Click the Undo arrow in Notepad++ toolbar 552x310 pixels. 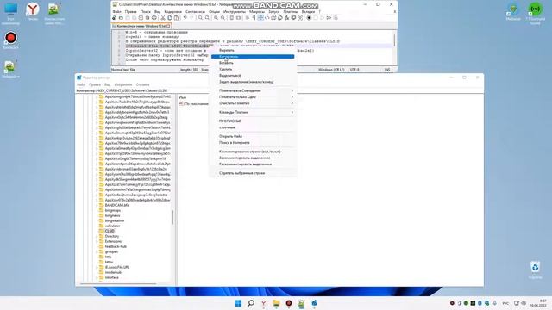[x=185, y=18]
